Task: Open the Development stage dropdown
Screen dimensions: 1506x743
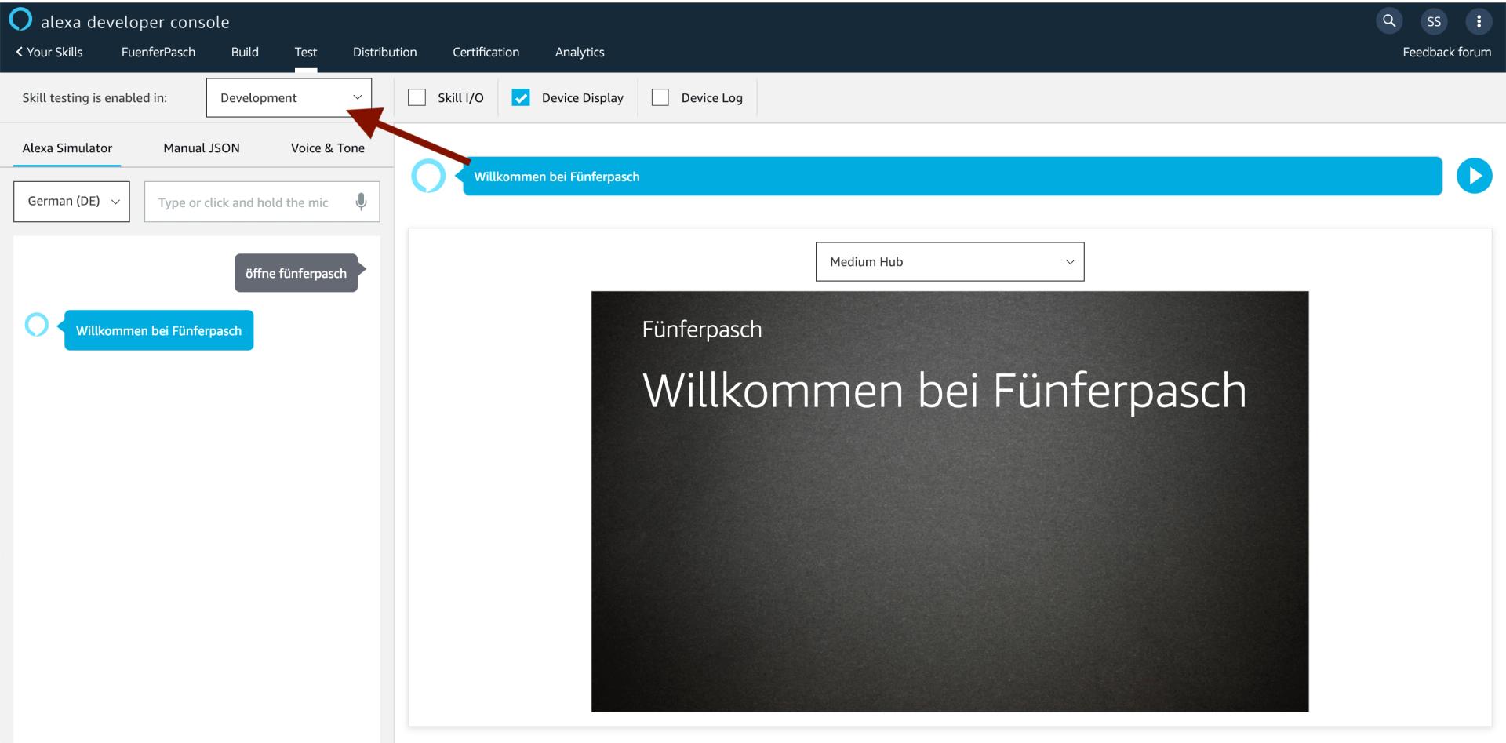Action: [289, 97]
